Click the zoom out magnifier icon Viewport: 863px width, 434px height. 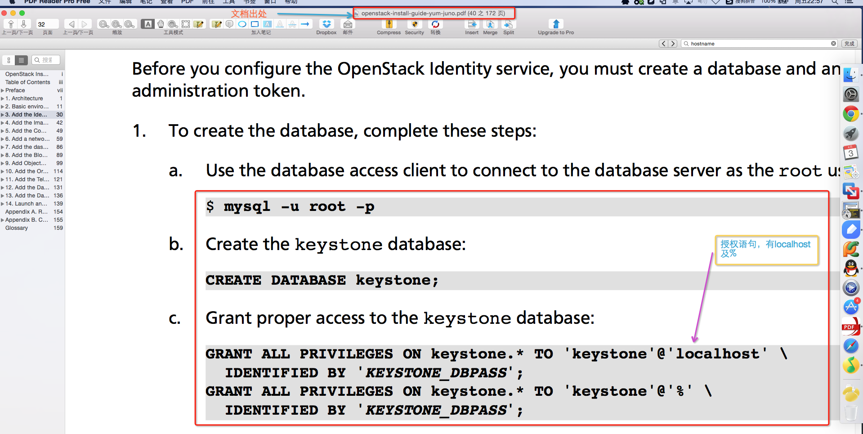point(104,24)
